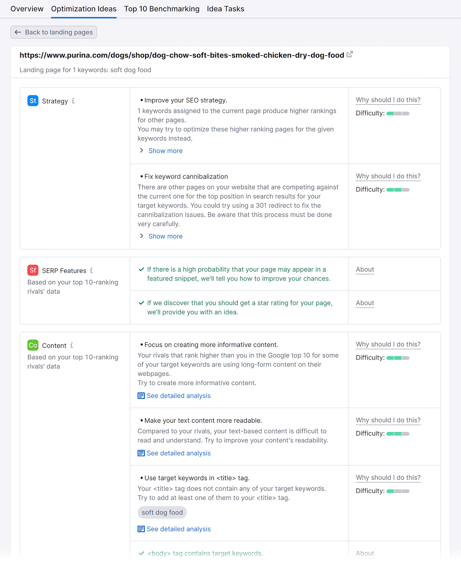Screen dimensions: 461x564
Task: Click the back arrow inside Back to landing pages
Action: [18, 32]
